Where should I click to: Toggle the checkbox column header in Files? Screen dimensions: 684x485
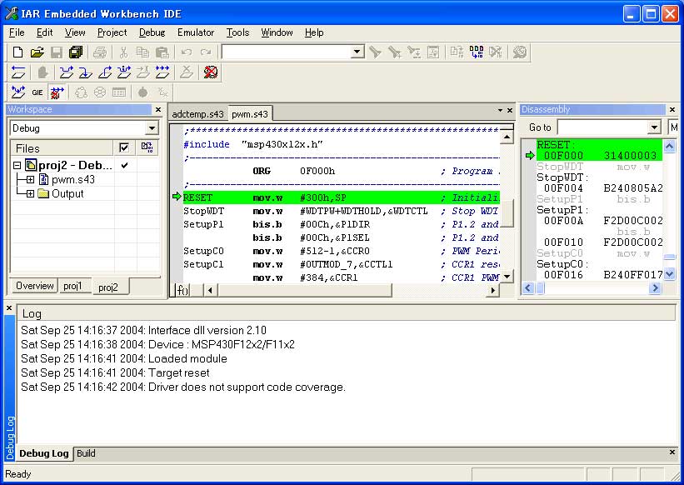pyautogui.click(x=124, y=147)
